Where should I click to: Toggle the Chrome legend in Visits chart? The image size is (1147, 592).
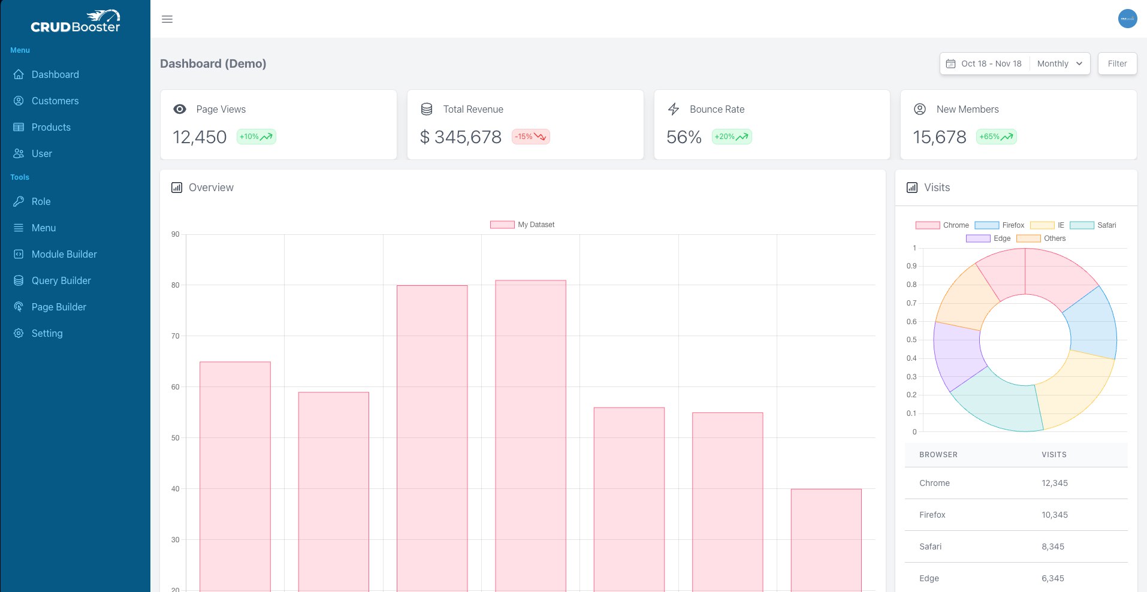pos(942,225)
